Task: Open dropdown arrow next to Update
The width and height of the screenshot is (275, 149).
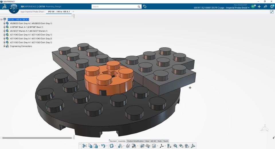Action: pyautogui.click(x=115, y=146)
